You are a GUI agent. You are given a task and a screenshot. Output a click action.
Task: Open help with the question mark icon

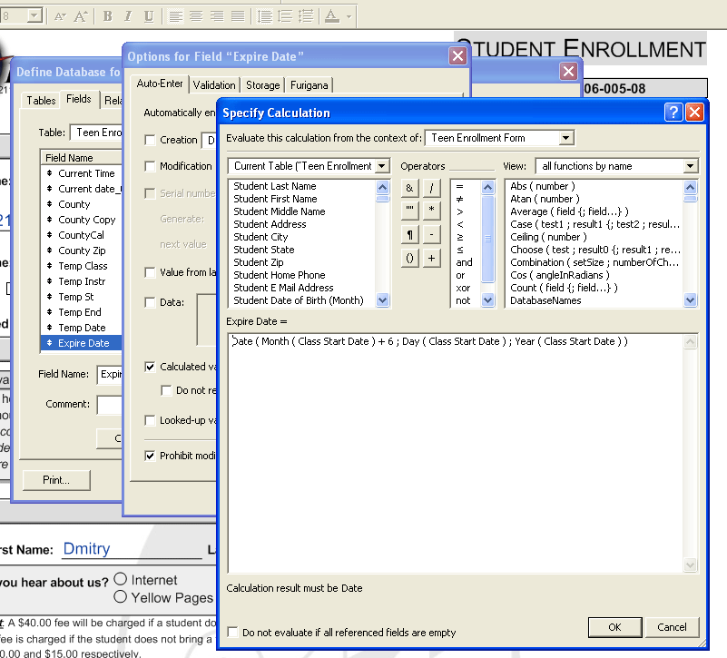click(673, 113)
